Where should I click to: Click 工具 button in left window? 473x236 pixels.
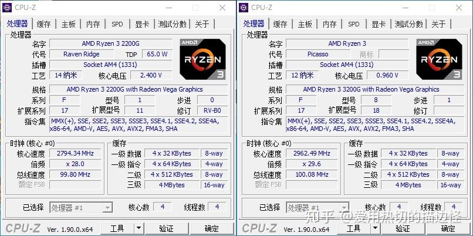click(117, 228)
